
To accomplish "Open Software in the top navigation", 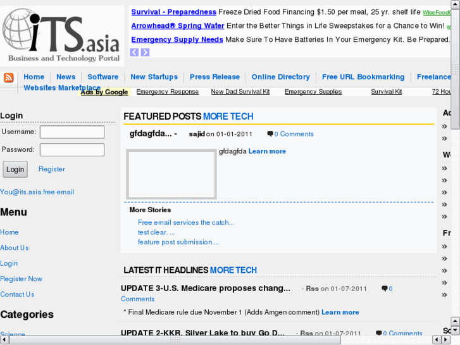I will (x=103, y=77).
